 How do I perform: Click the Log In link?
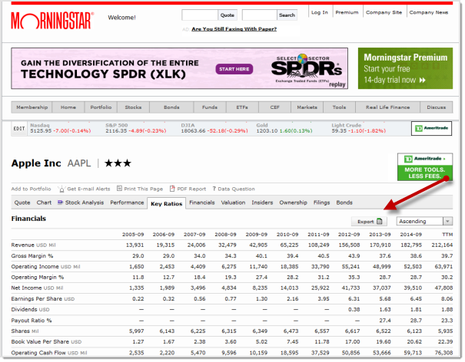pos(320,12)
